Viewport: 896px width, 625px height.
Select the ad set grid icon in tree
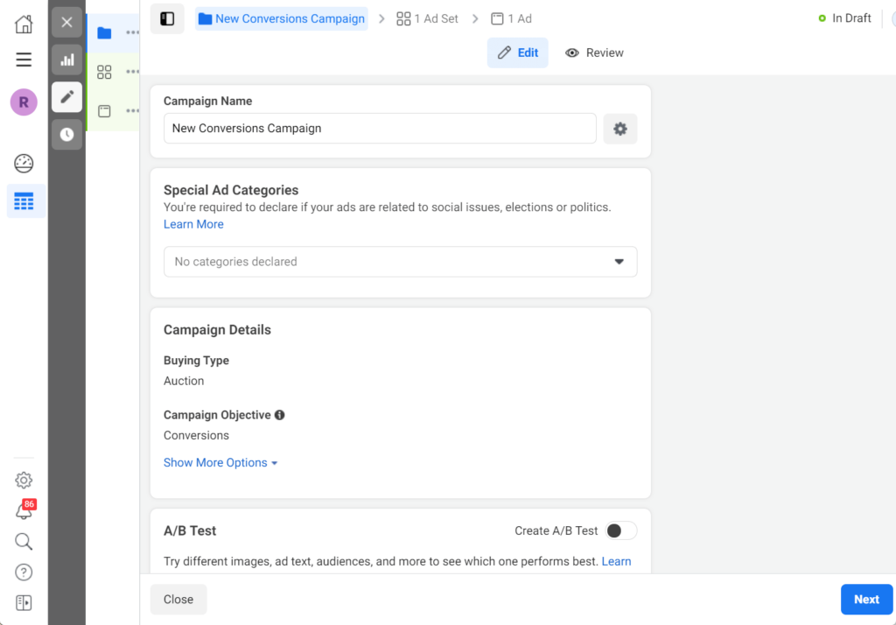104,72
